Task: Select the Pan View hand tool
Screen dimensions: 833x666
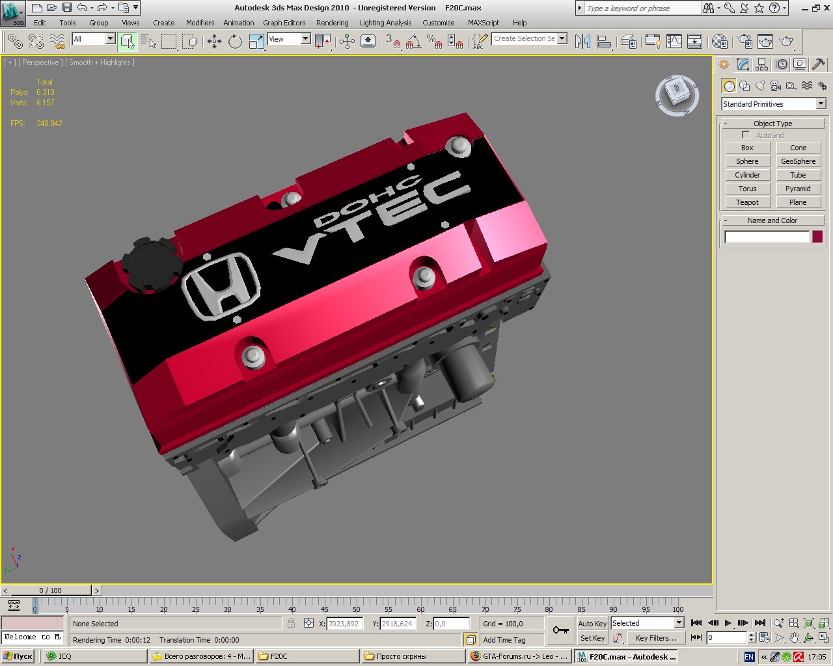Action: (x=794, y=637)
